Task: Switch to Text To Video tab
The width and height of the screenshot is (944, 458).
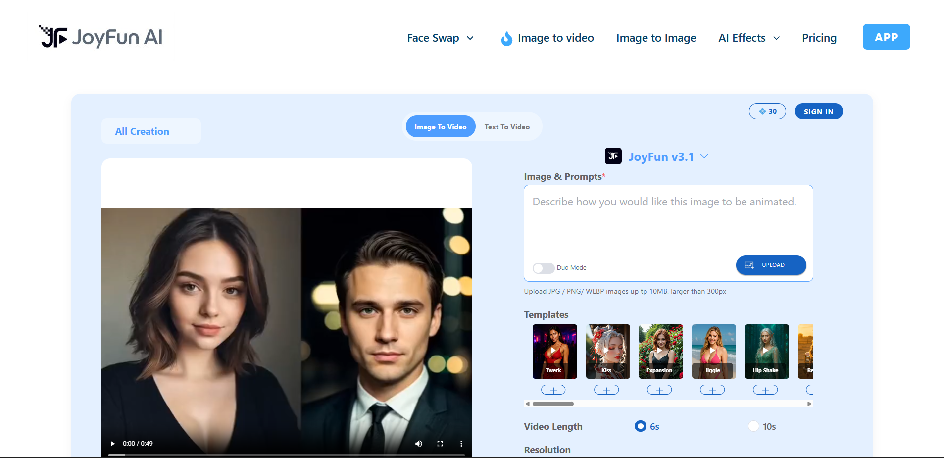Action: [507, 127]
